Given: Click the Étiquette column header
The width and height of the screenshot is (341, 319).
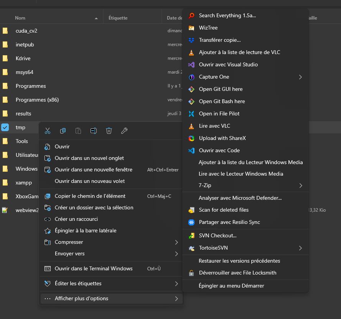Looking at the screenshot, I should pos(118,18).
